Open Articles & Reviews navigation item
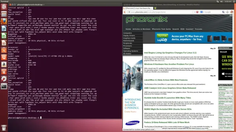 coord(142,29)
